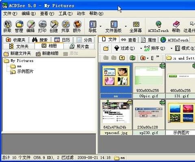Open the 工具 (T) menu

[65, 13]
